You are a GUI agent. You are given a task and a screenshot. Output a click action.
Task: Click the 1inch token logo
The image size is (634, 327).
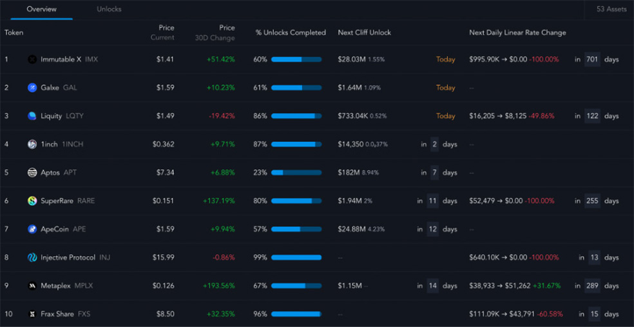point(32,144)
